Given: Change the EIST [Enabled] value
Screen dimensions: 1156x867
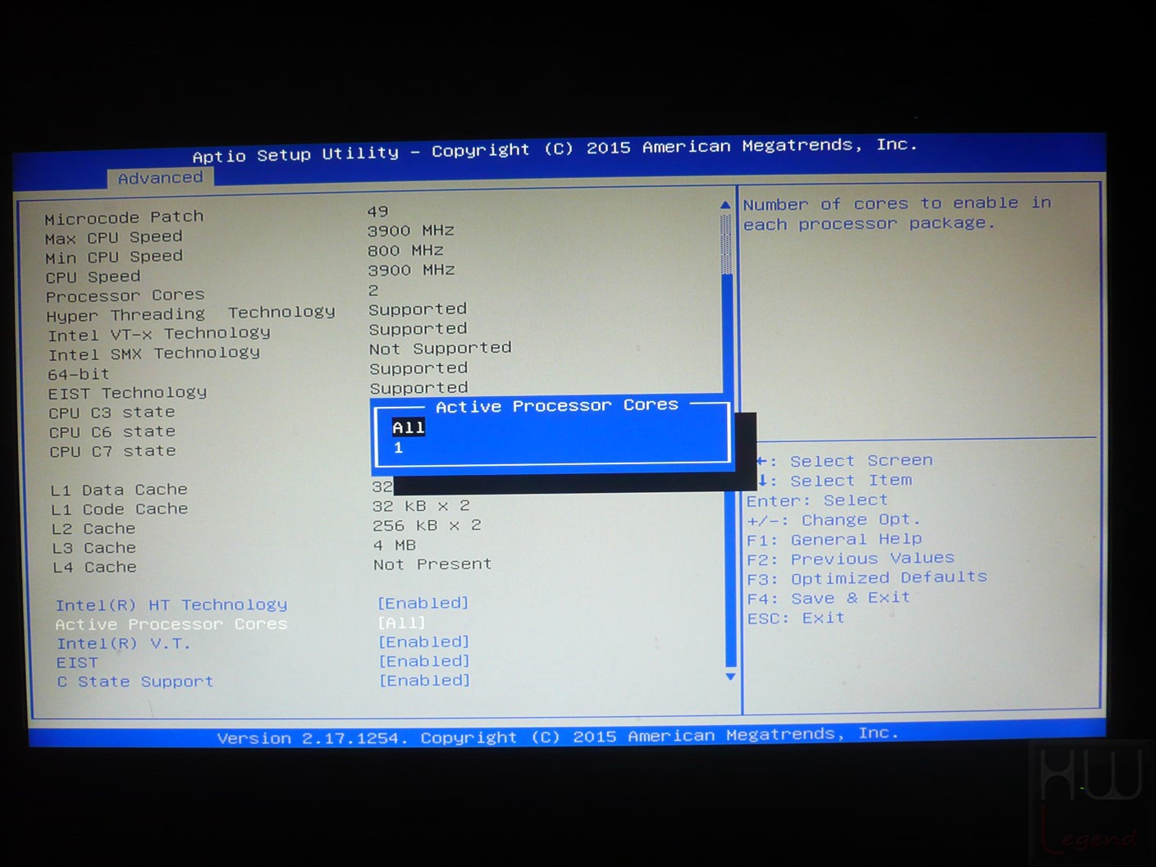Looking at the screenshot, I should tap(424, 661).
